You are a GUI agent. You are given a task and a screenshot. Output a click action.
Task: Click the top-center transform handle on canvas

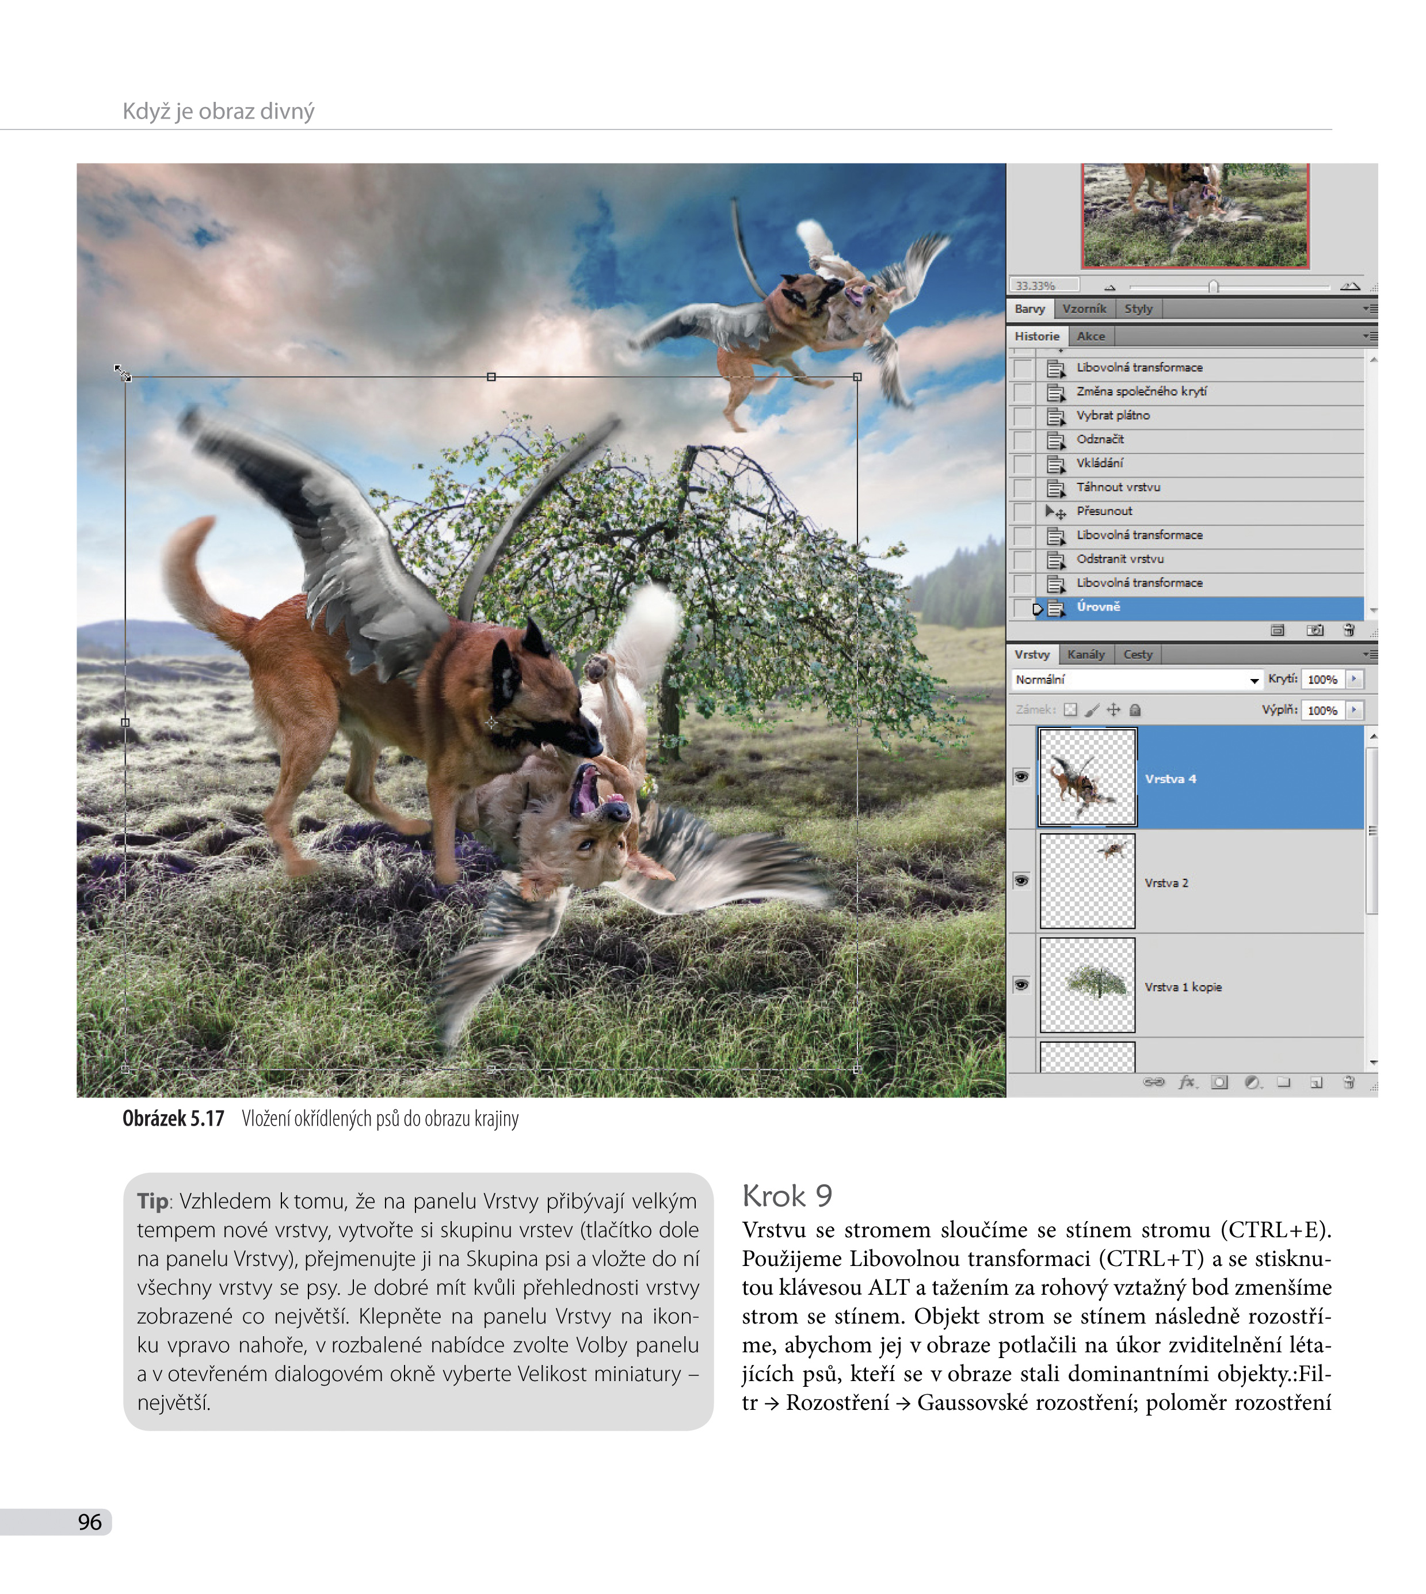[x=491, y=377]
